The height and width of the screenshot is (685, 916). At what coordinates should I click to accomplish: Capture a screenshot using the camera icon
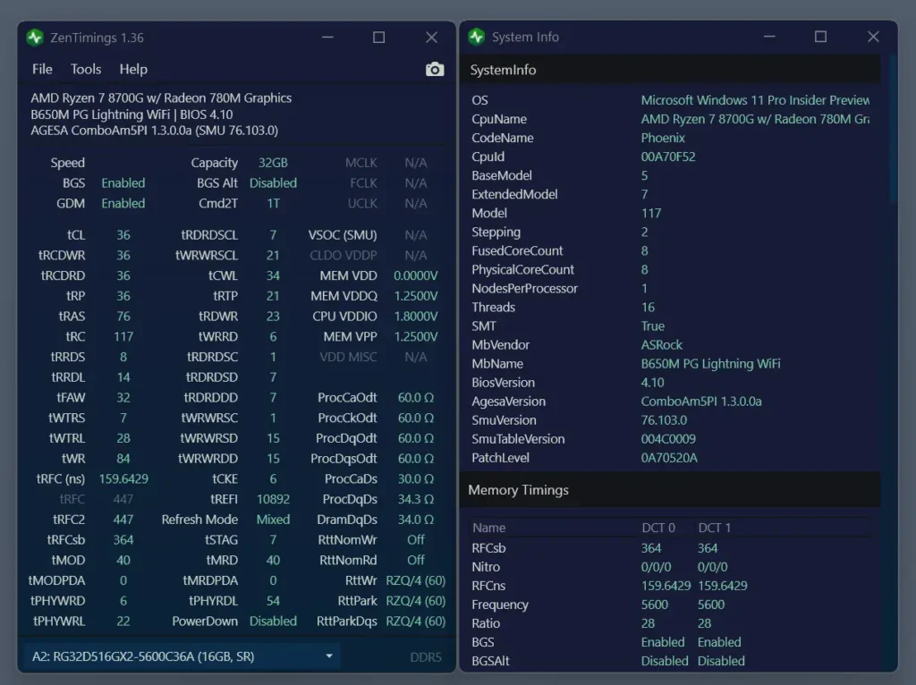click(435, 68)
